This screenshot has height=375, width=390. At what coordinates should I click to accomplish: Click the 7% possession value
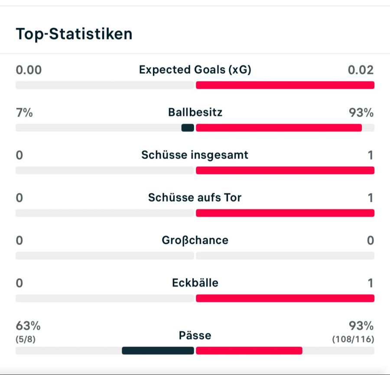point(24,113)
